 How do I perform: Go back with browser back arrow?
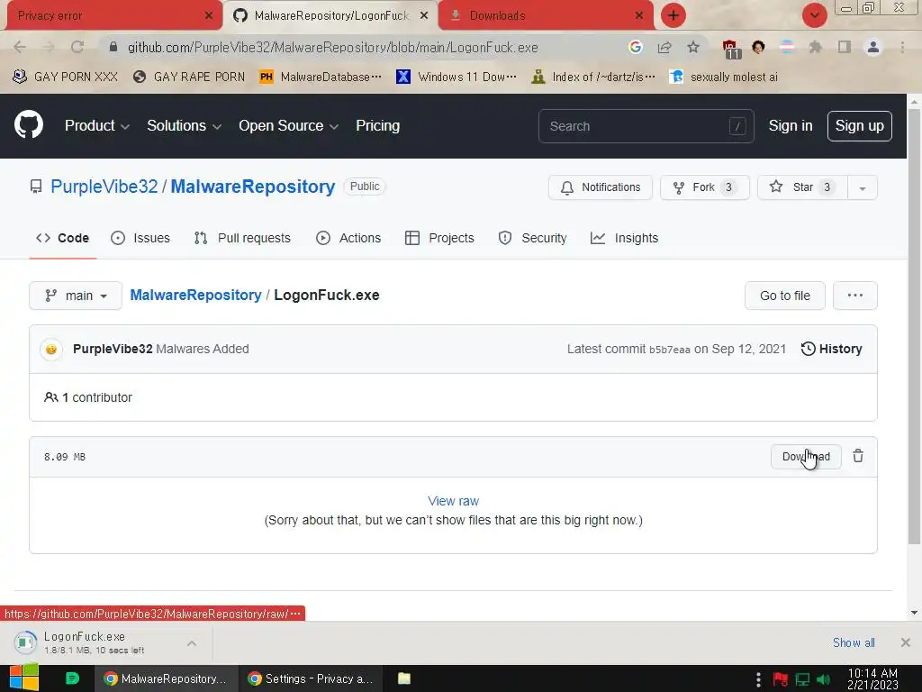[20, 47]
